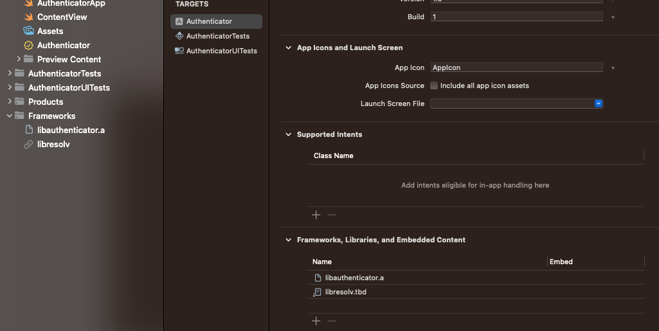This screenshot has height=331, width=659.
Task: Select the AuthenticatorTests target
Action: coord(217,36)
